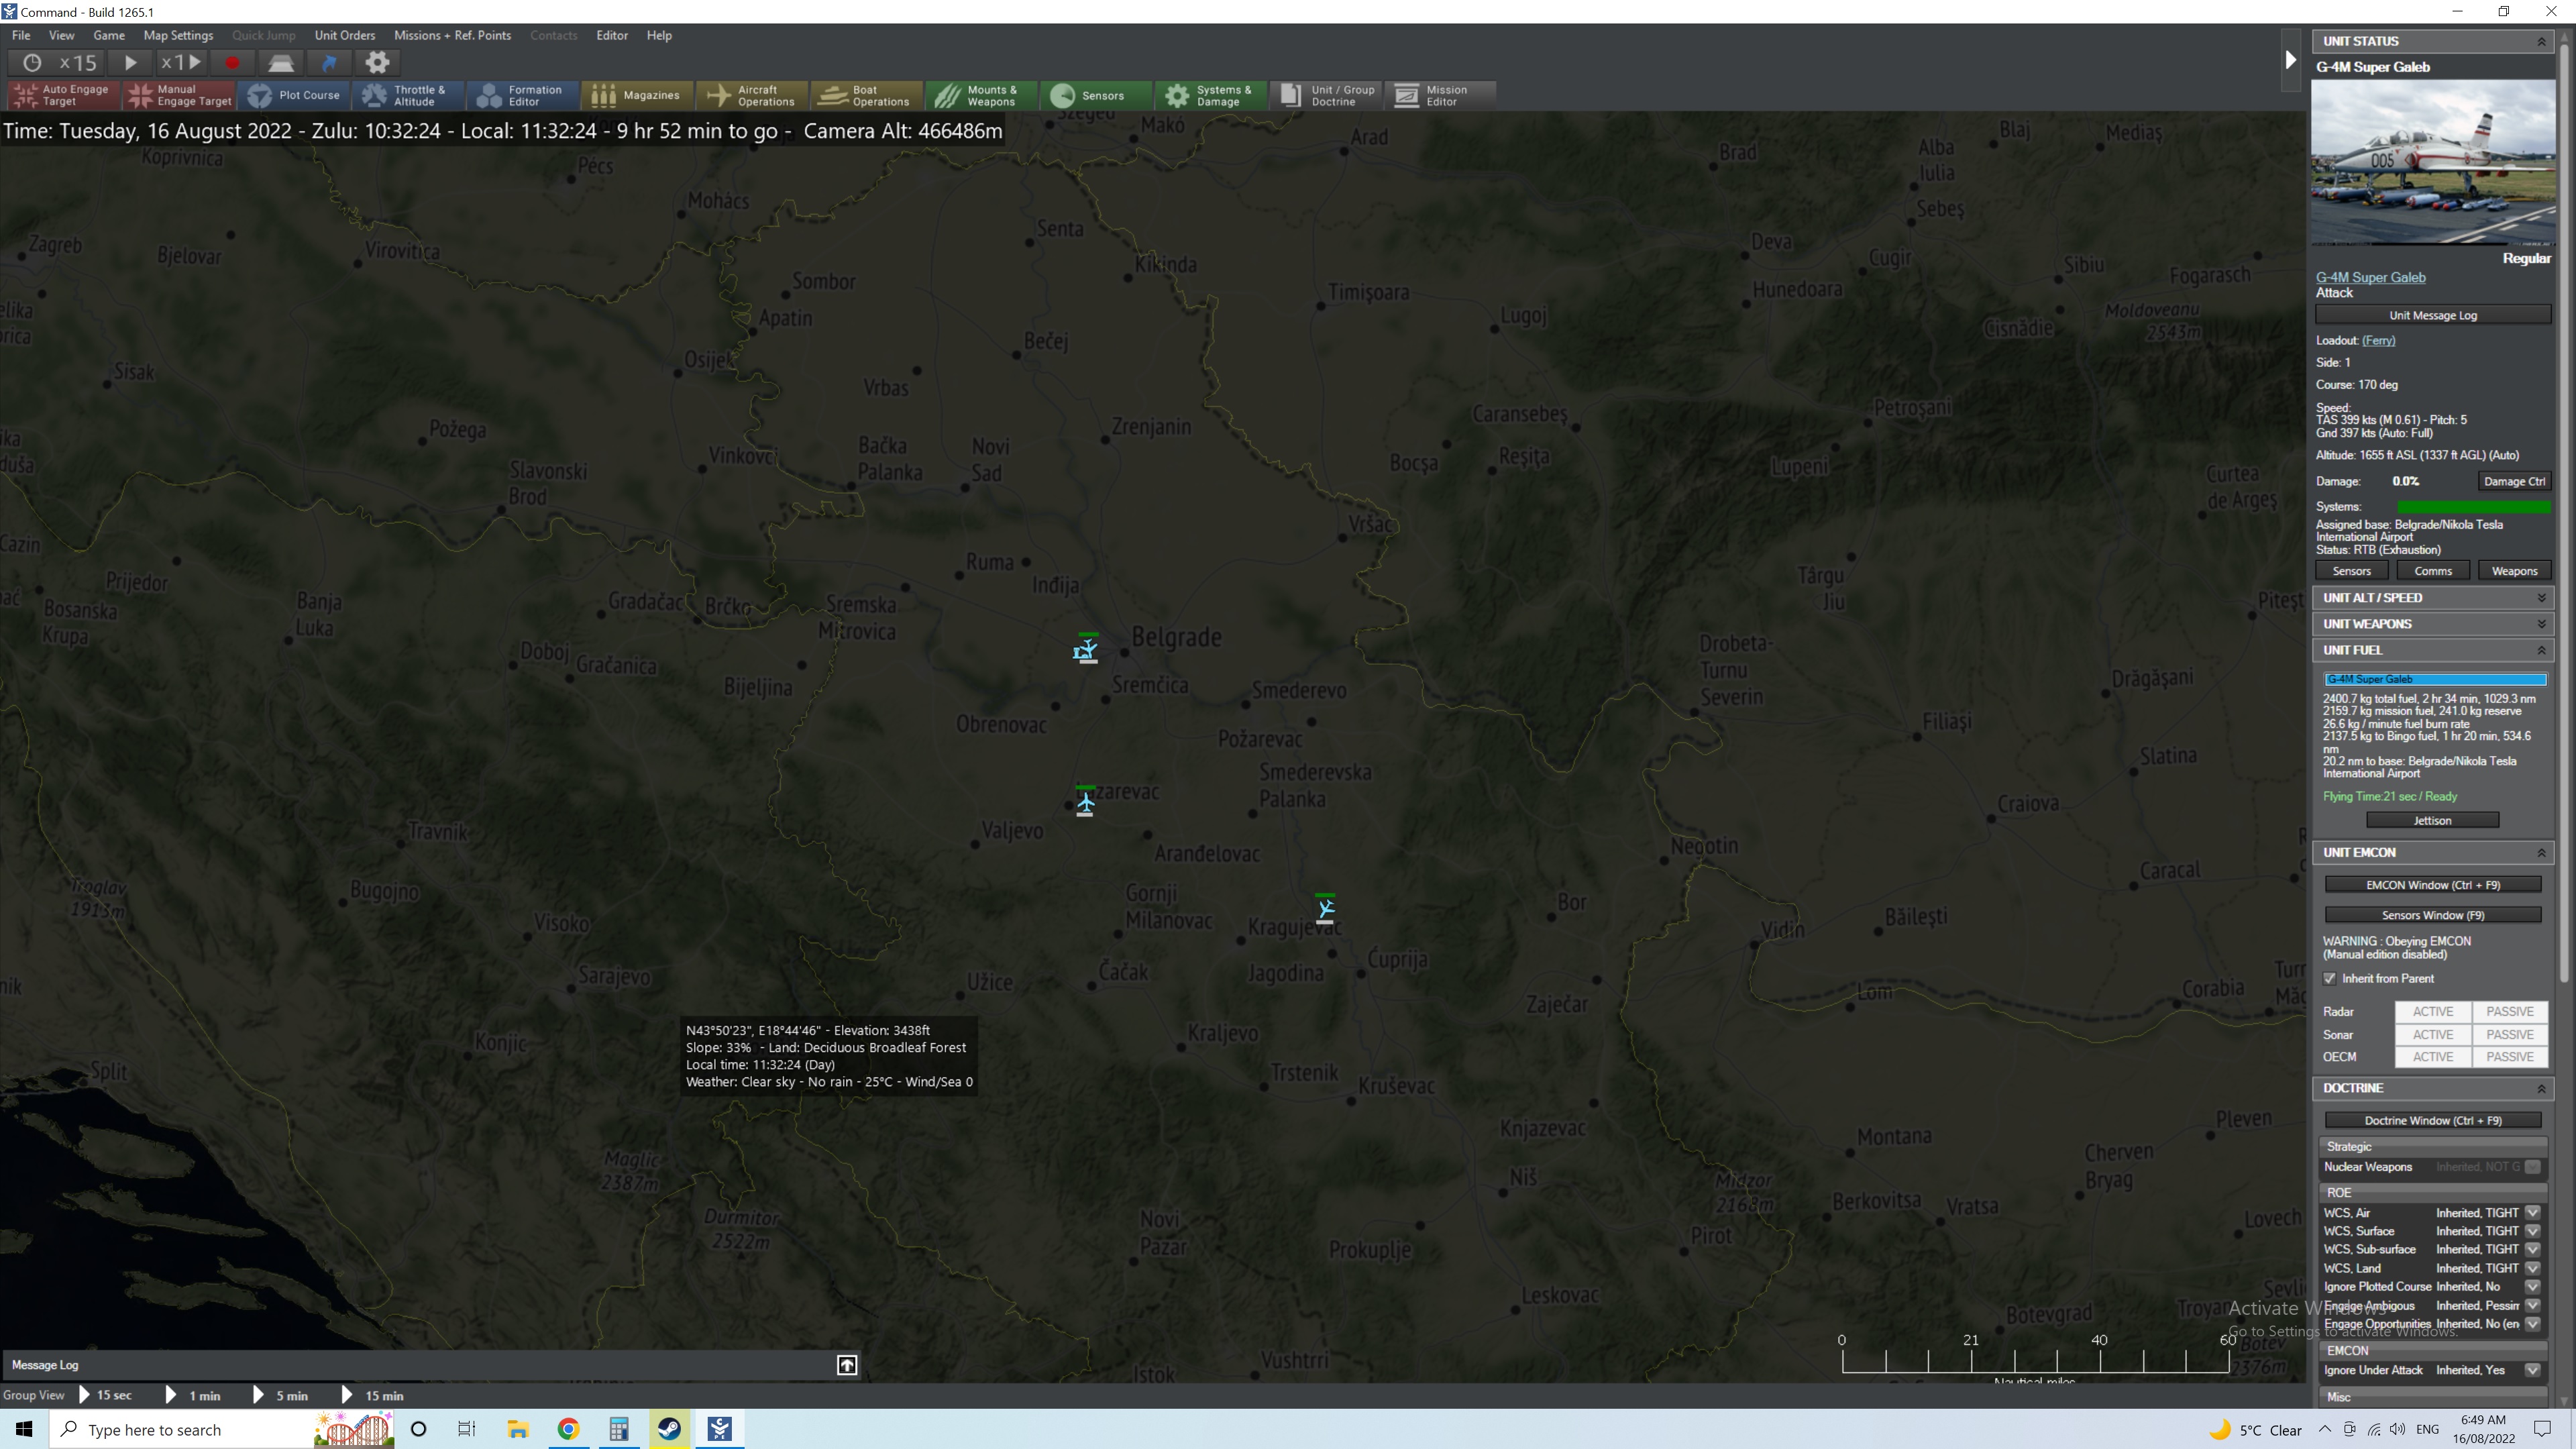Image resolution: width=2576 pixels, height=1449 pixels.
Task: Open the Mission Editor
Action: click(1439, 95)
